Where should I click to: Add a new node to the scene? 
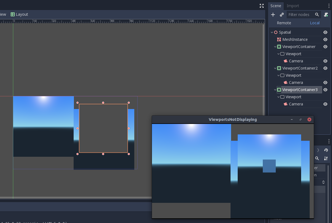(273, 15)
